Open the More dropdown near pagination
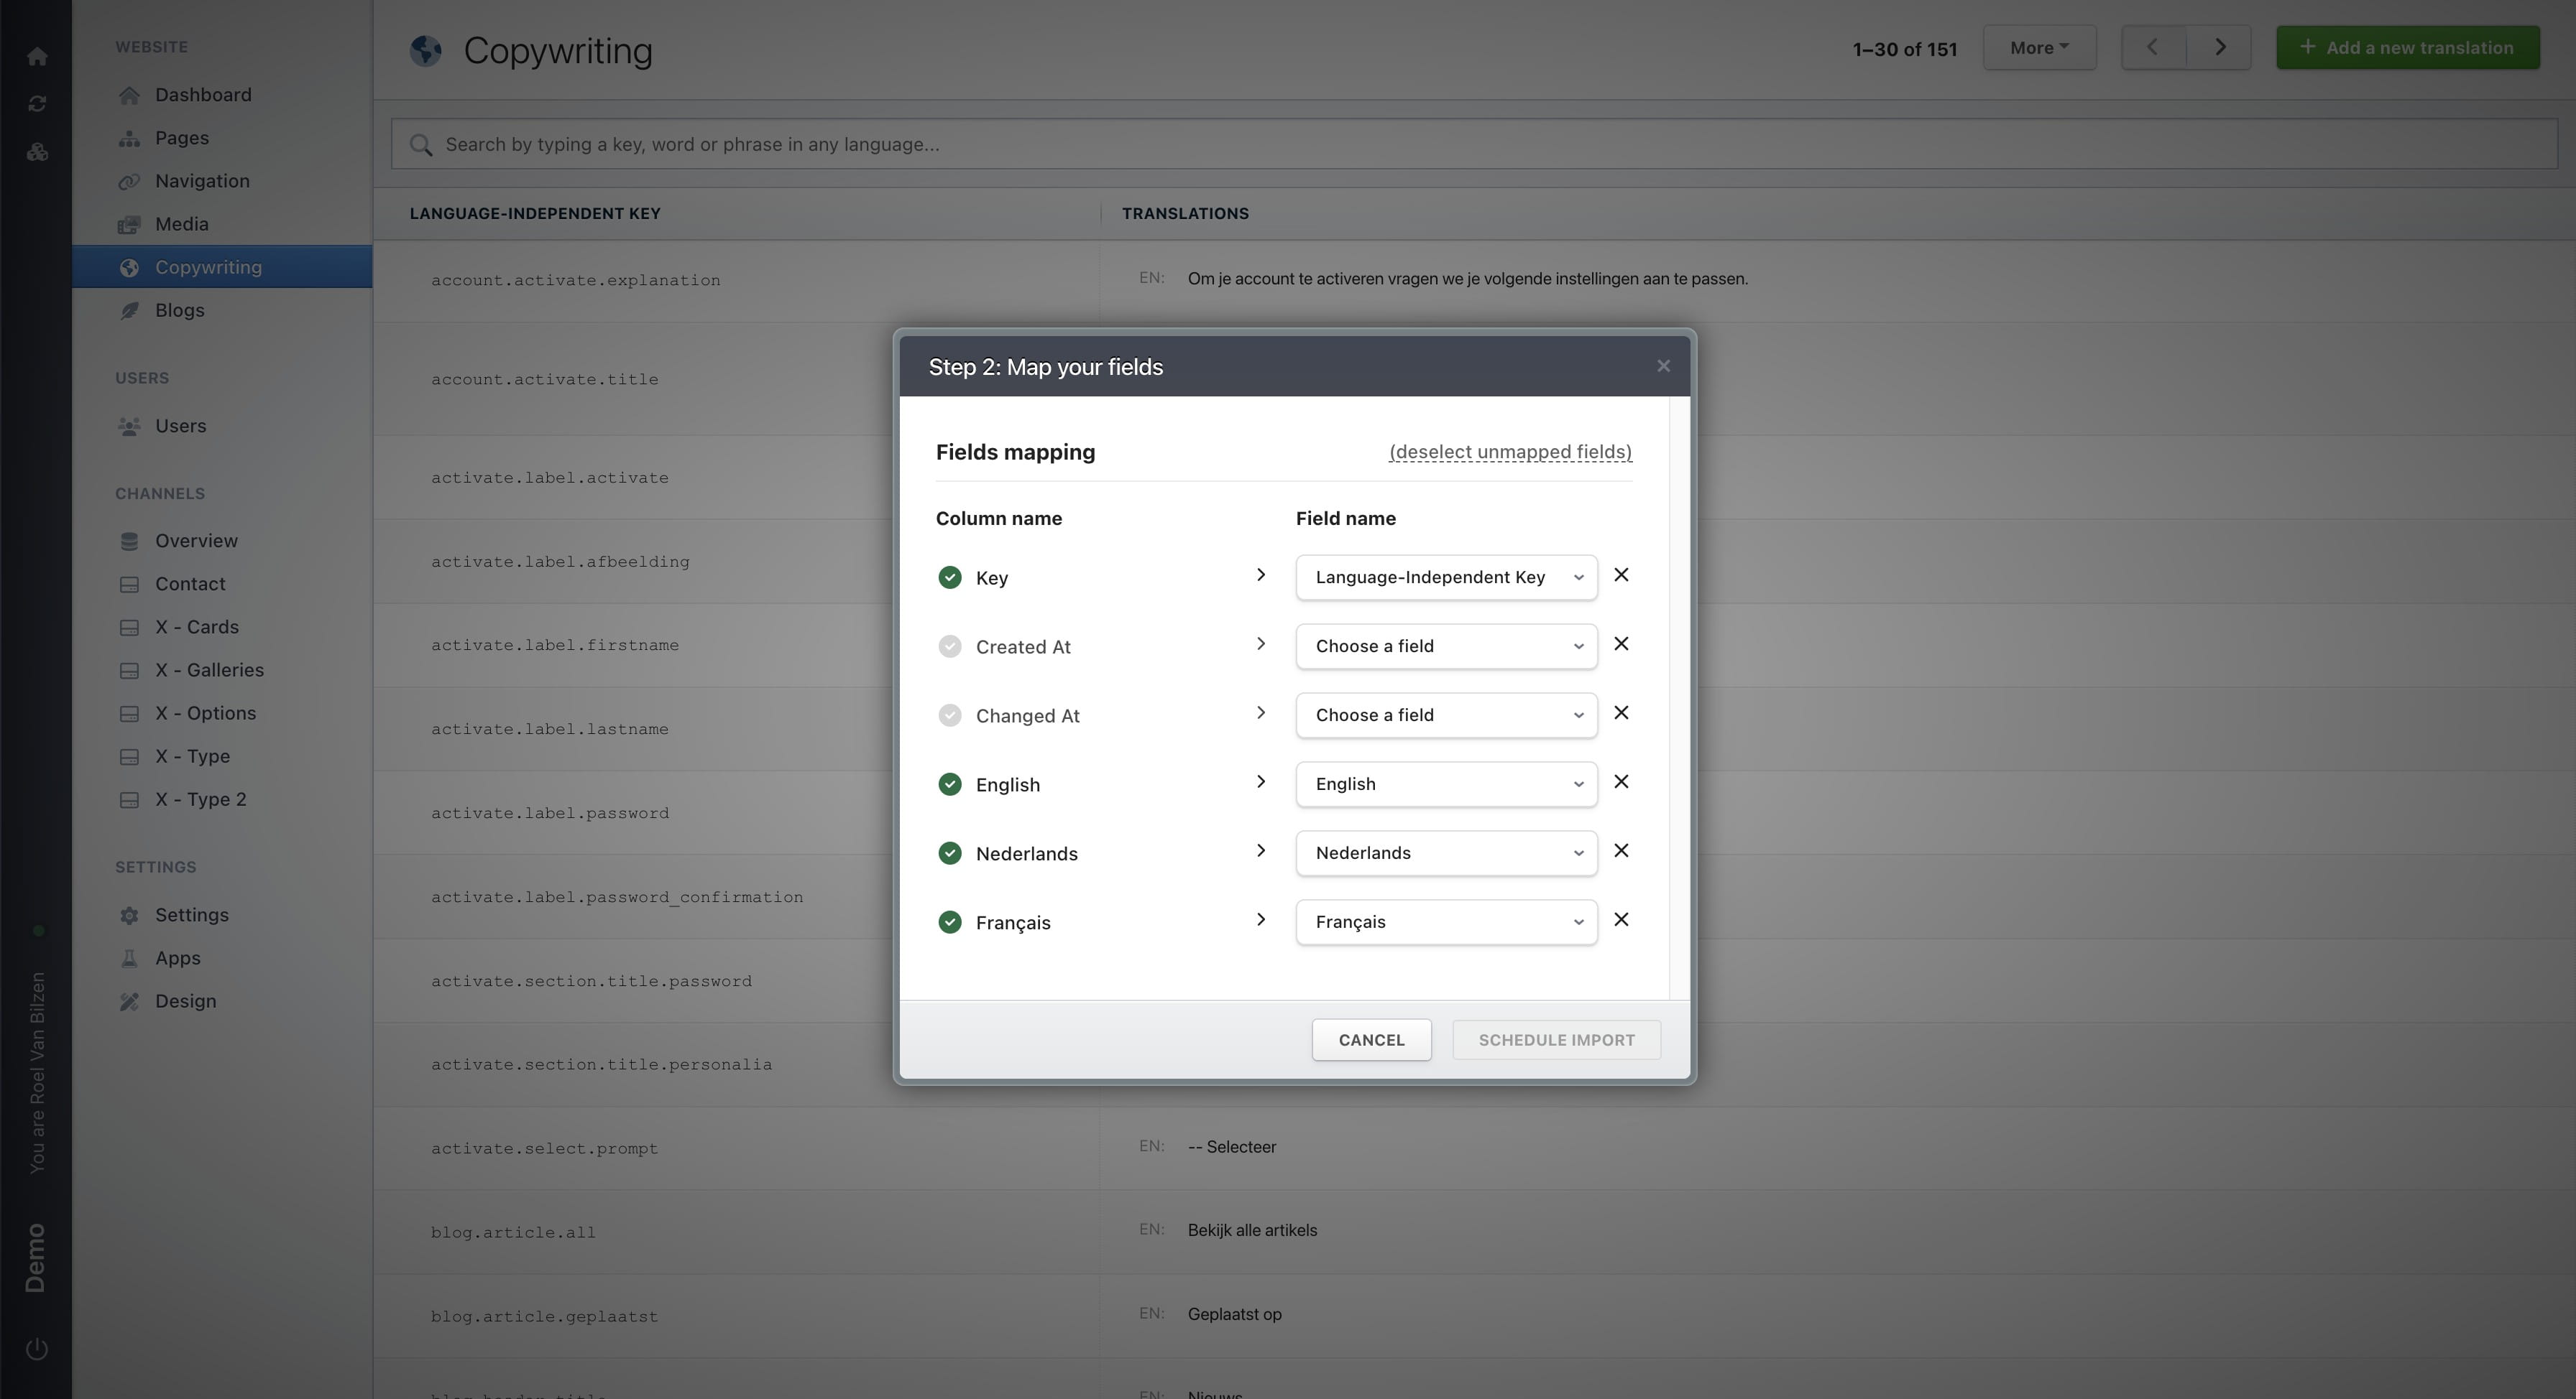Viewport: 2576px width, 1399px height. click(x=2039, y=47)
